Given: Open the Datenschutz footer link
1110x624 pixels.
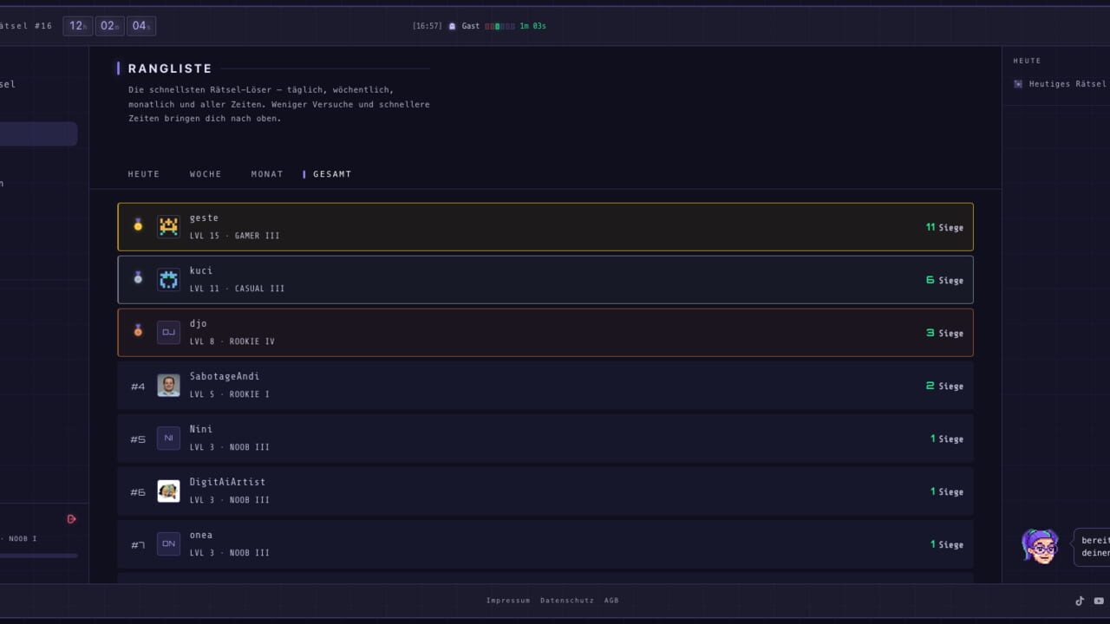Looking at the screenshot, I should click(x=567, y=601).
